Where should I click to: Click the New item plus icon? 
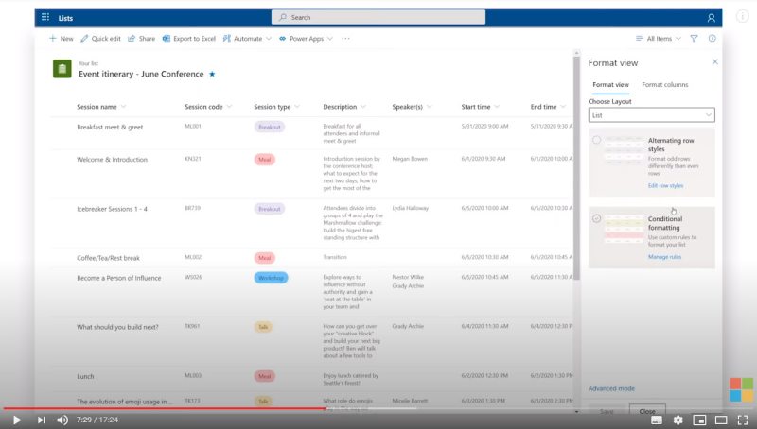pyautogui.click(x=53, y=39)
